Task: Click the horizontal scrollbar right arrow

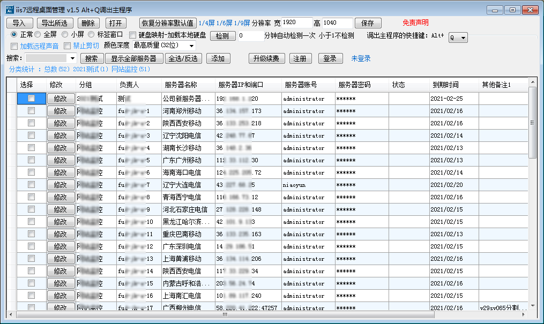Action: pyautogui.click(x=523, y=314)
